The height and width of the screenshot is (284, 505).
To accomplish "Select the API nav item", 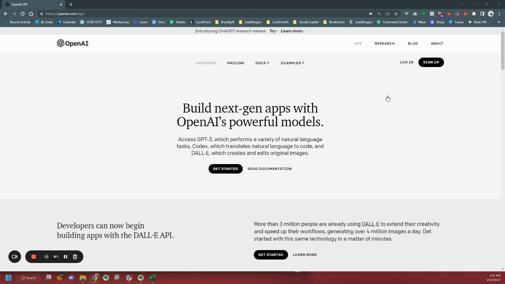I will pyautogui.click(x=358, y=43).
